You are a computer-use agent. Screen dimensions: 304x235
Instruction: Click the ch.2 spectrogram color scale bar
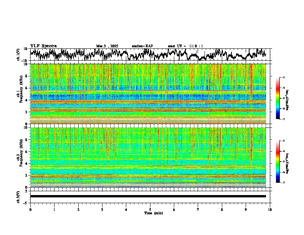(278, 162)
